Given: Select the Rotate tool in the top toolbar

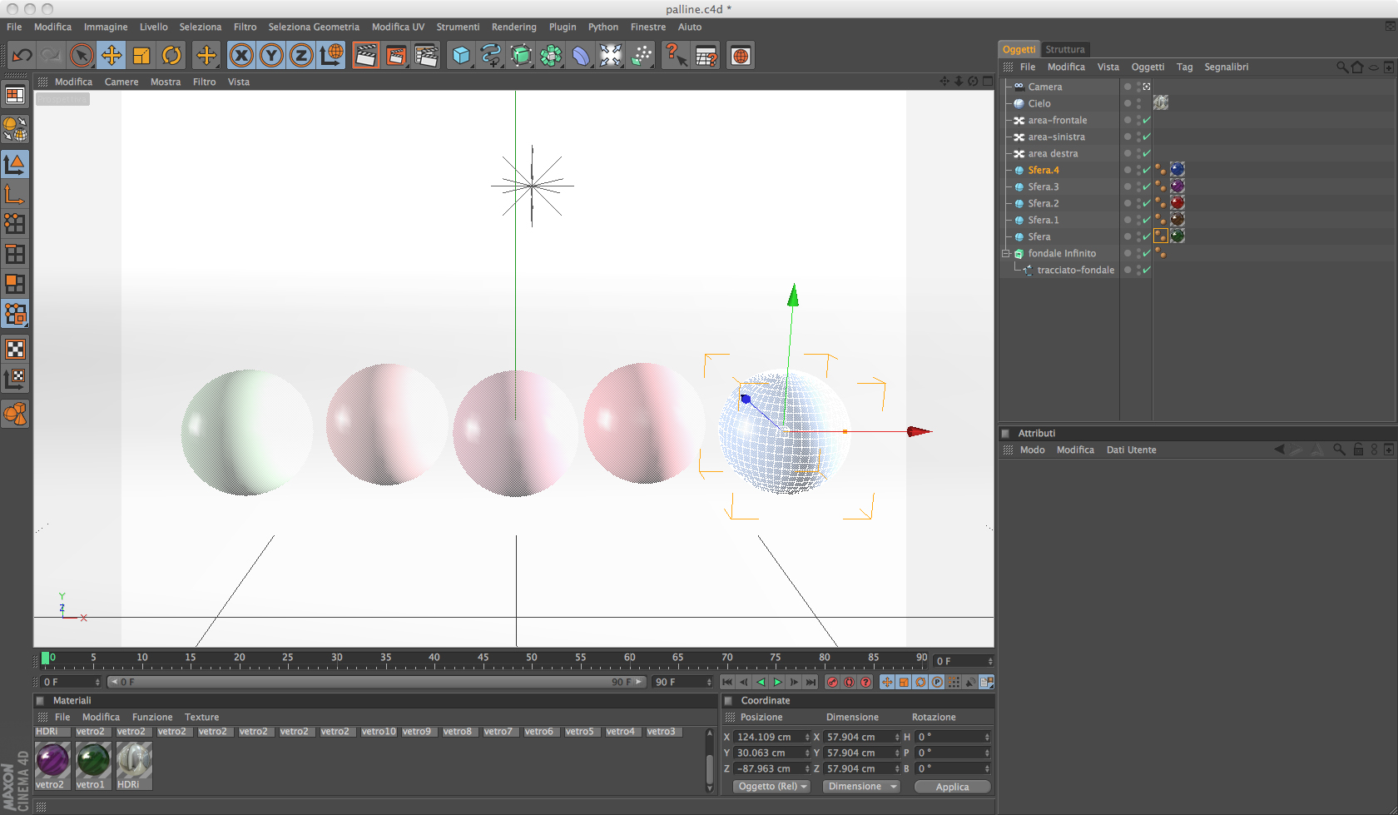Looking at the screenshot, I should click(x=171, y=56).
